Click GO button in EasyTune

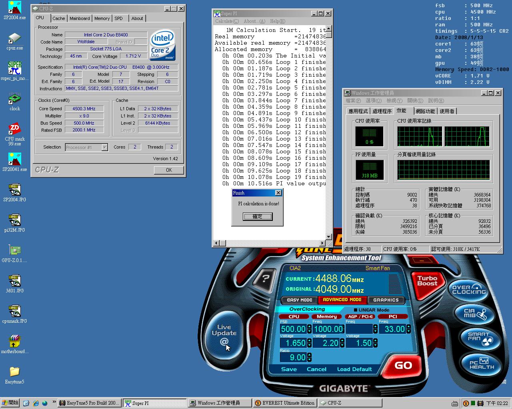[x=403, y=365]
